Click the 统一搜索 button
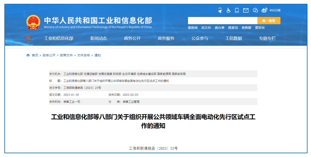The image size is (311, 157). click(269, 21)
